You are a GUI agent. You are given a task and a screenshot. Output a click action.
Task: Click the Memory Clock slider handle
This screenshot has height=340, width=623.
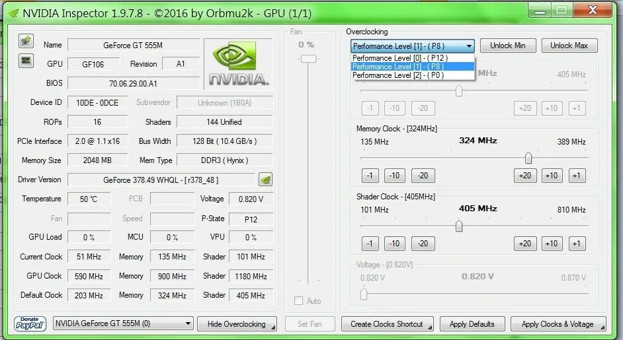point(528,158)
